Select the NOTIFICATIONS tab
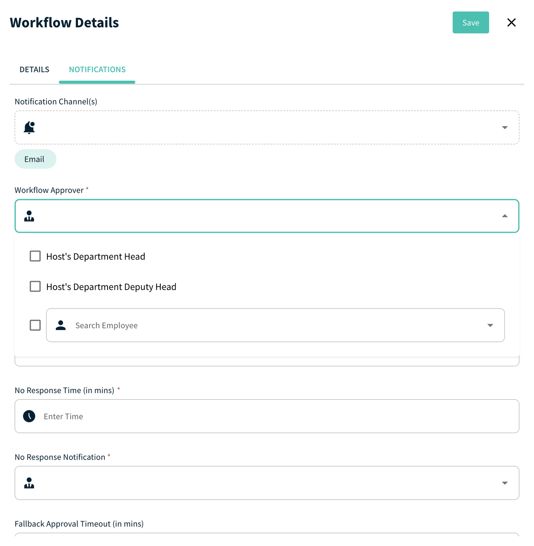534x546 pixels. point(97,69)
